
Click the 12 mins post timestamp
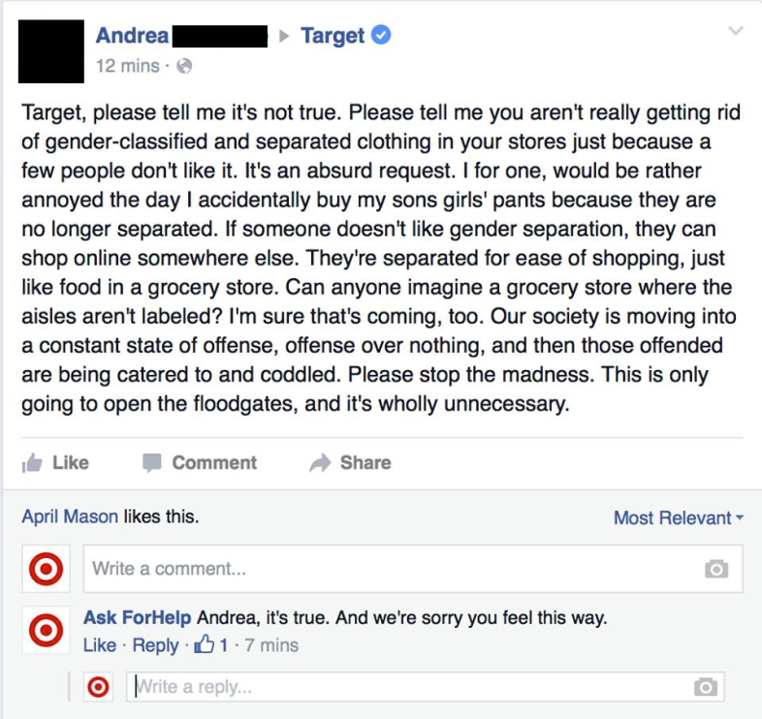point(128,66)
